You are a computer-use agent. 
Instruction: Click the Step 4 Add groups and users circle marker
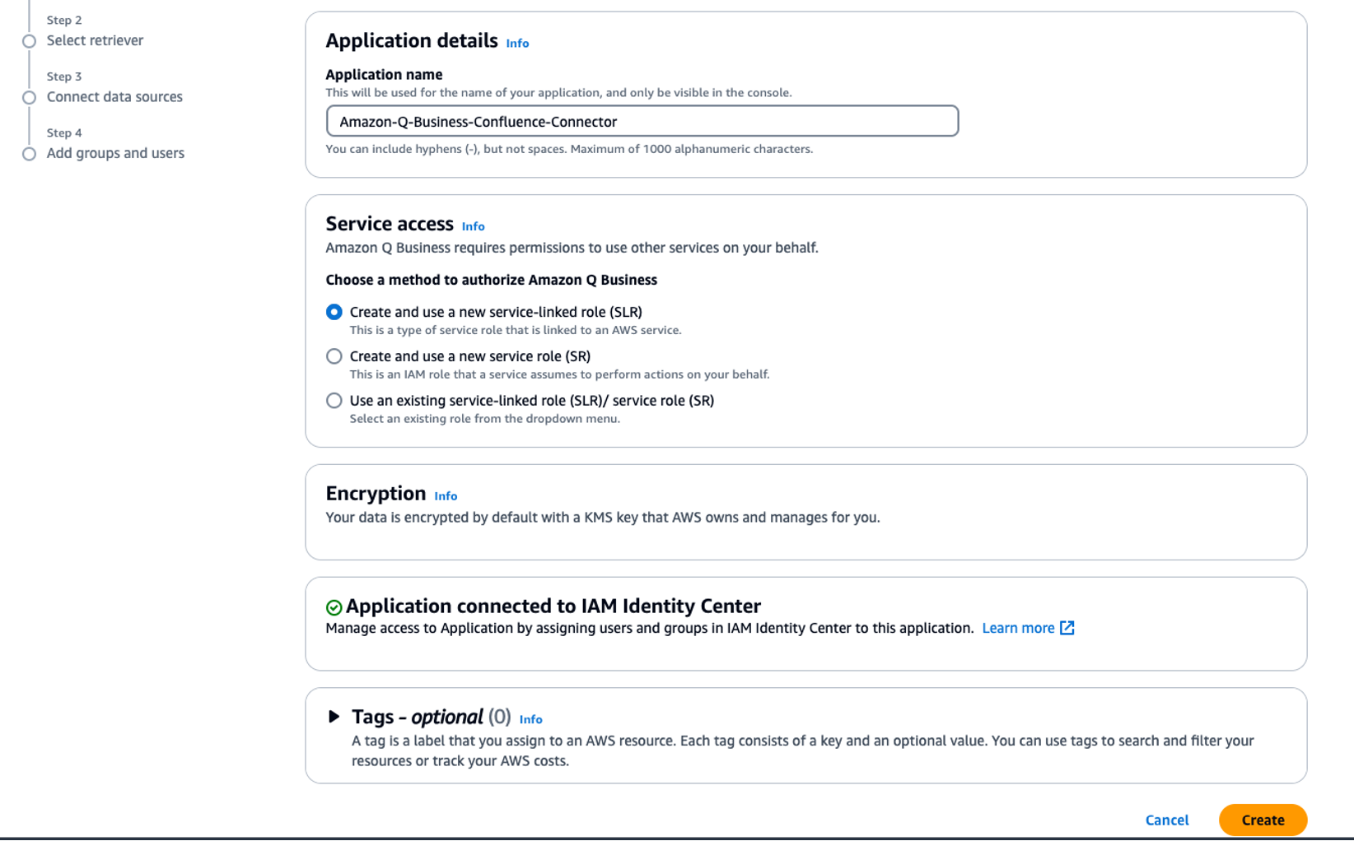point(29,154)
